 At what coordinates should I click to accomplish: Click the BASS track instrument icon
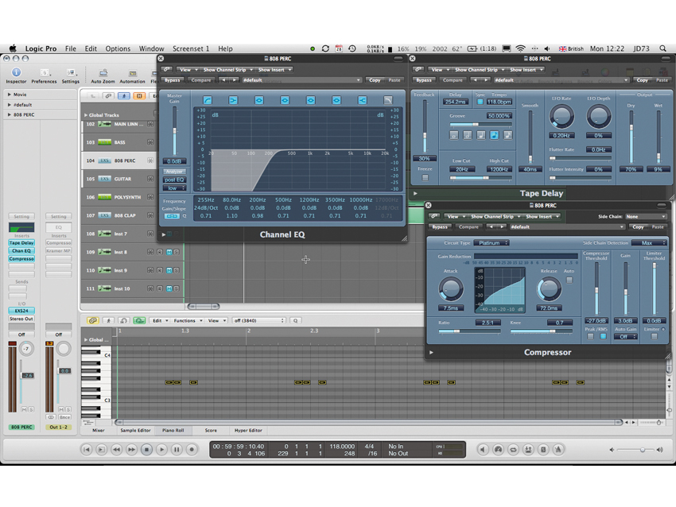point(104,142)
